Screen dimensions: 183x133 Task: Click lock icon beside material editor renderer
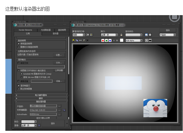(x=64, y=110)
